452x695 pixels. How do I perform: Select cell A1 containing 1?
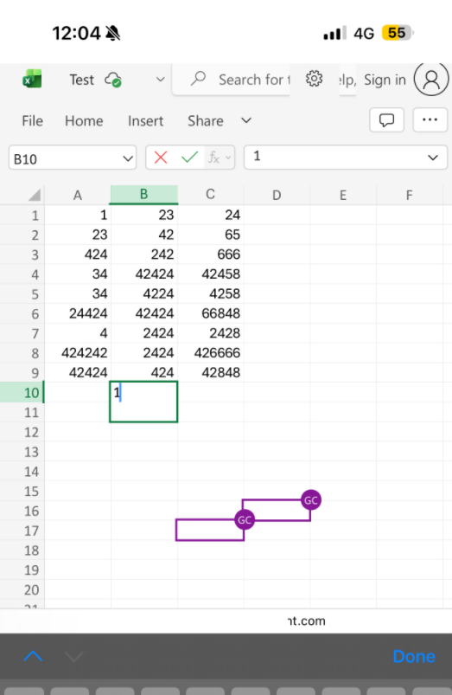(78, 215)
